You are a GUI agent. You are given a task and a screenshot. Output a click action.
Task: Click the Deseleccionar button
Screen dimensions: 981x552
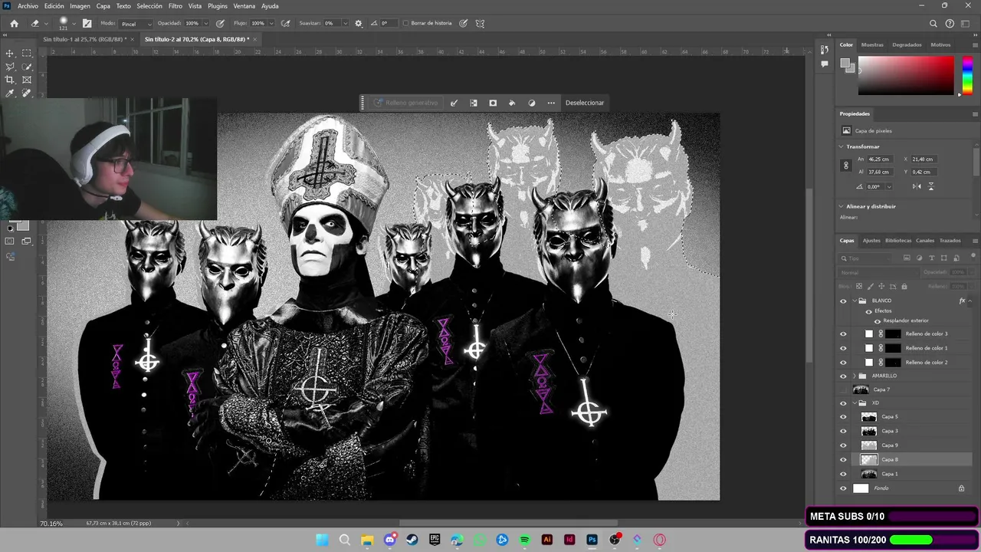click(x=585, y=103)
